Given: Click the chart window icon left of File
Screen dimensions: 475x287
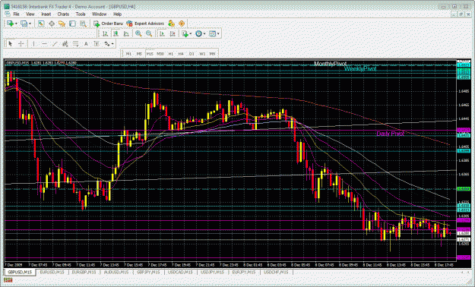Looking at the screenshot, I should click(x=8, y=14).
